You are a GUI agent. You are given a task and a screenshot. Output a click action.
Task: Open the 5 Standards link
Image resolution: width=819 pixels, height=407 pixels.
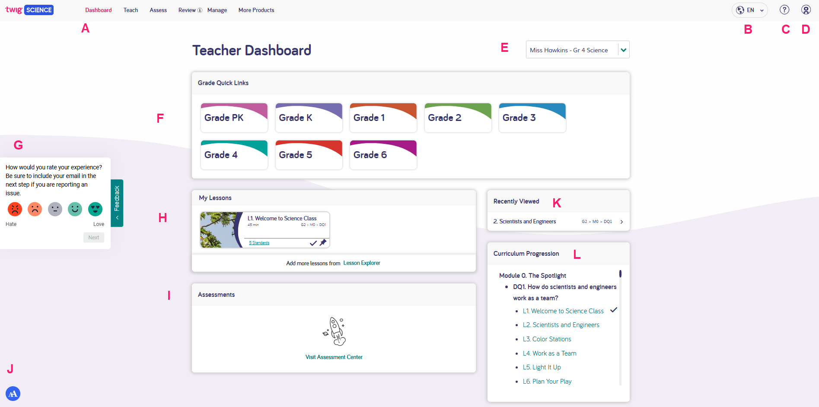259,243
